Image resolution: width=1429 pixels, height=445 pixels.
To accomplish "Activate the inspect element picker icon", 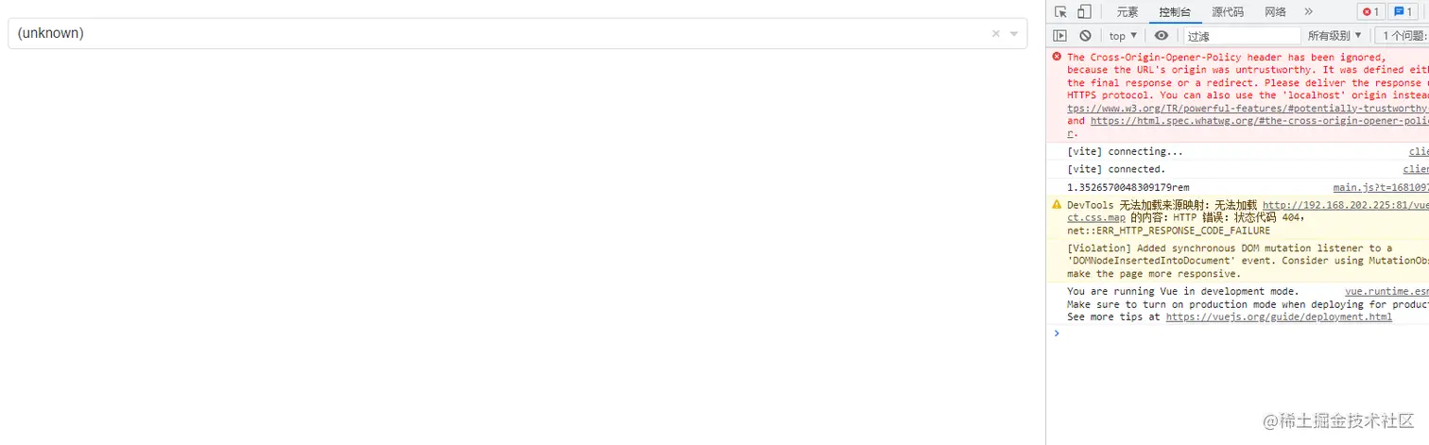I will 1060,11.
